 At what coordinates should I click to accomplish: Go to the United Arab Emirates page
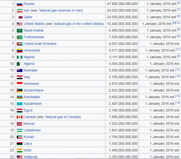click(x=40, y=44)
